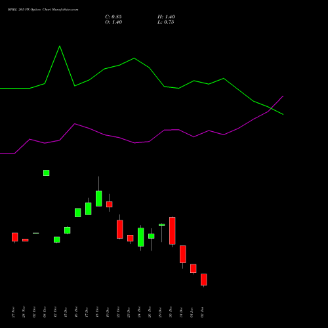Click the 31 Dec date label
The width and height of the screenshot is (328, 328).
click(x=181, y=312)
